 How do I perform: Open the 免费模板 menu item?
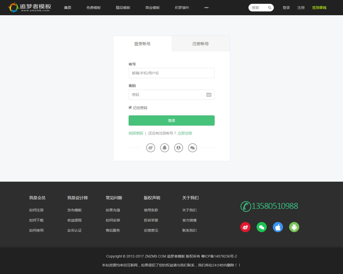point(94,8)
